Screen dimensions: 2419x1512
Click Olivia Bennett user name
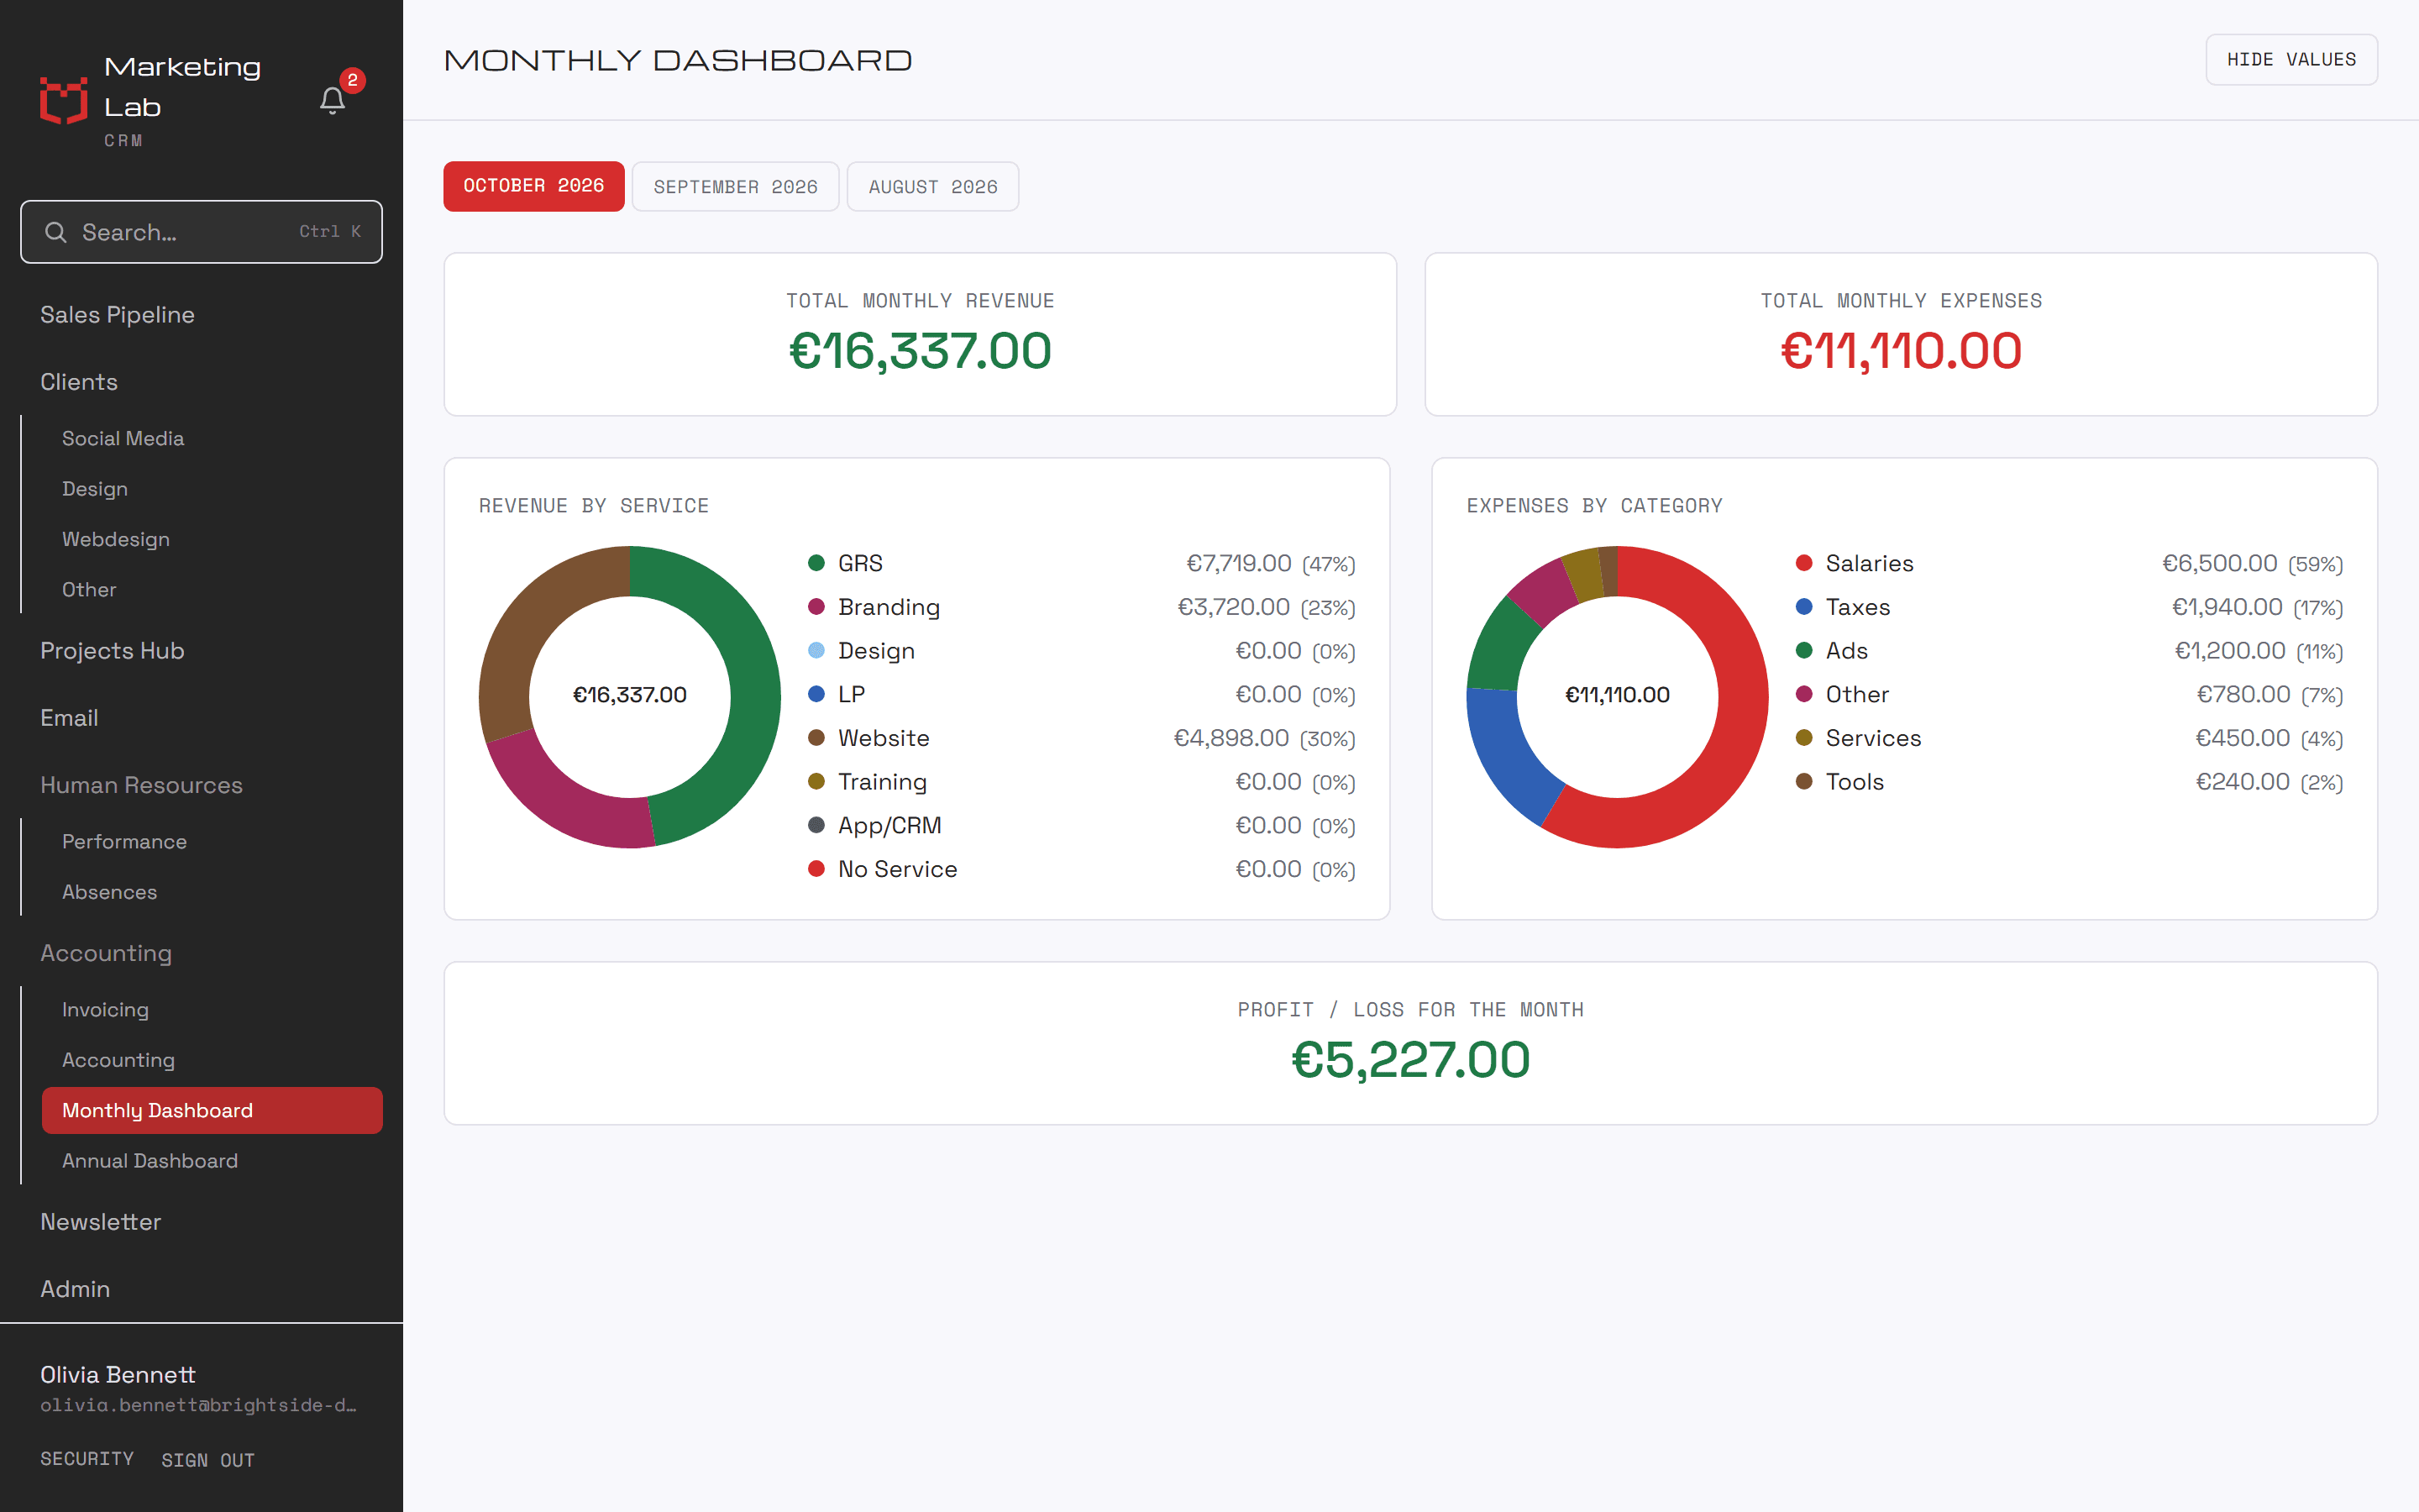[x=118, y=1375]
